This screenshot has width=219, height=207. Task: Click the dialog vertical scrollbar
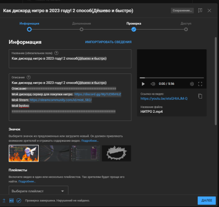(x=216, y=81)
